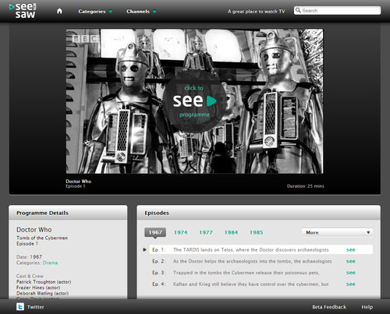
Task: Go to the home page icon
Action: click(59, 11)
